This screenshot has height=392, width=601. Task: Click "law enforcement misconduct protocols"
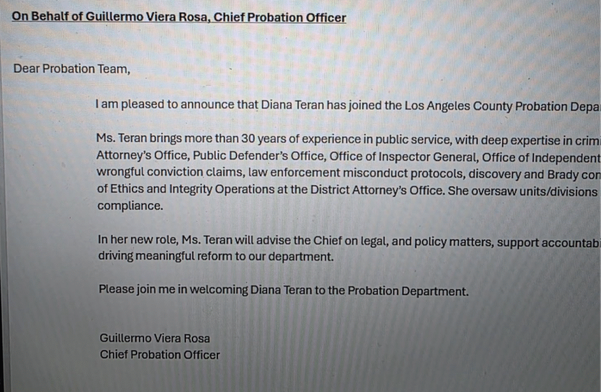point(318,173)
